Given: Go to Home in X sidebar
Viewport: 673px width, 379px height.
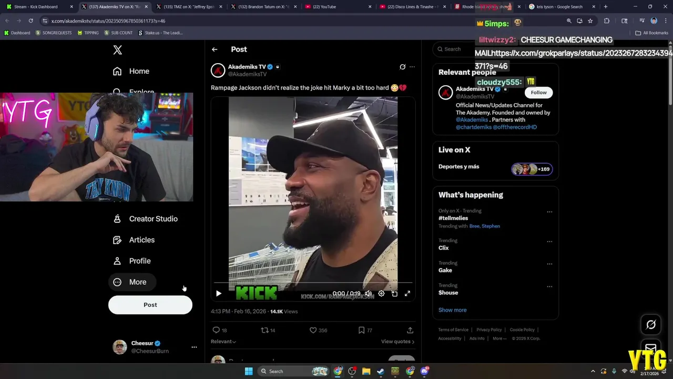Looking at the screenshot, I should 131,71.
